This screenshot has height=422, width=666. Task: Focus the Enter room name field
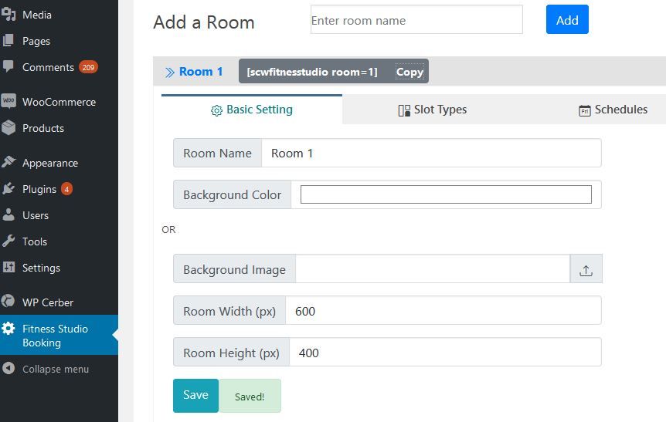(416, 20)
